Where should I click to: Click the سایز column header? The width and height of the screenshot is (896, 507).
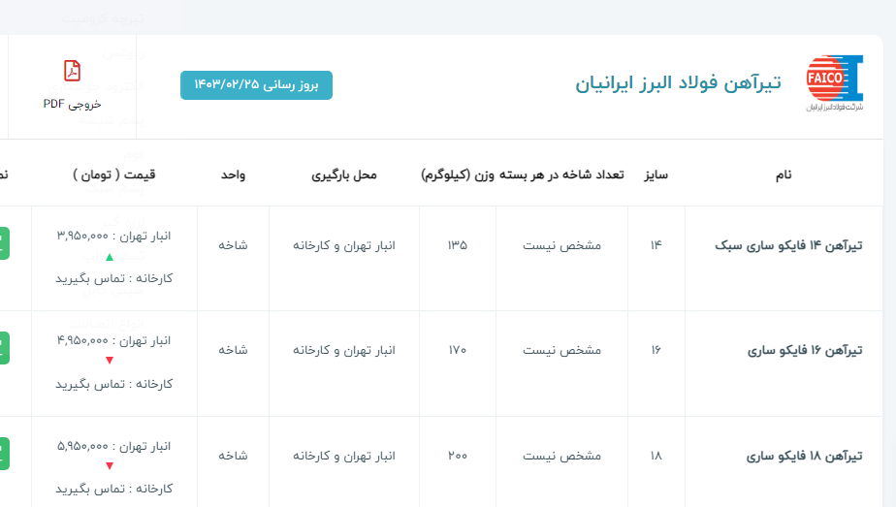pyautogui.click(x=656, y=174)
